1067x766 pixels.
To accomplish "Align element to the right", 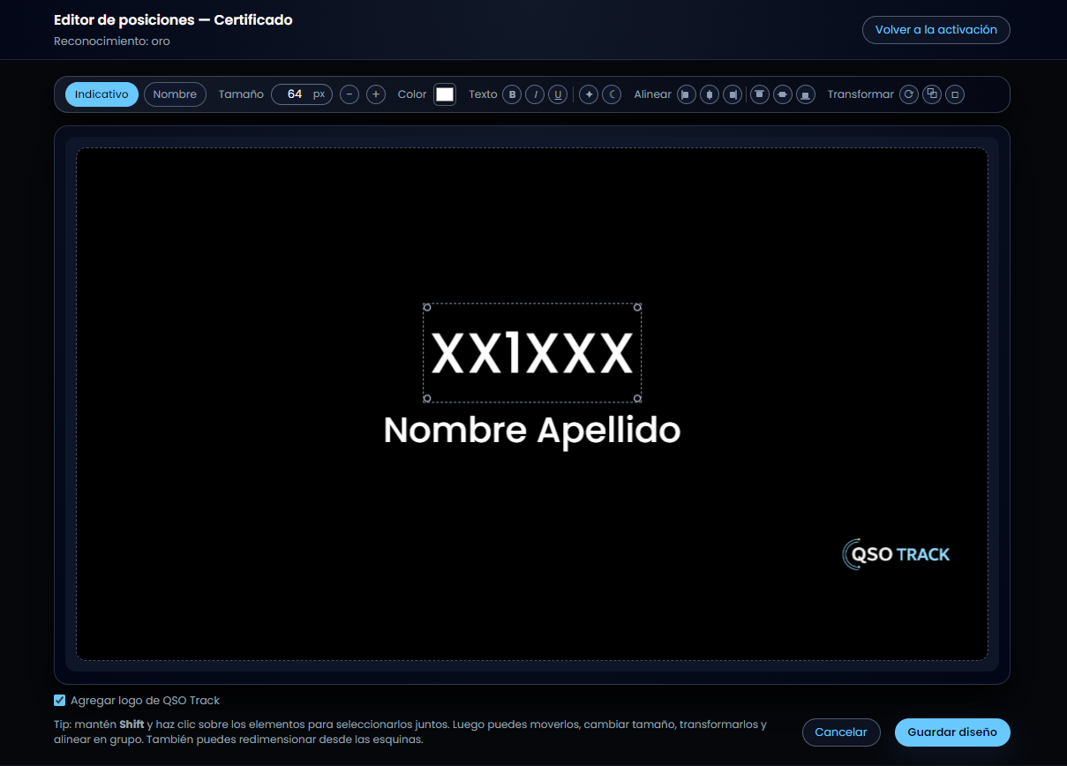I will tap(733, 94).
